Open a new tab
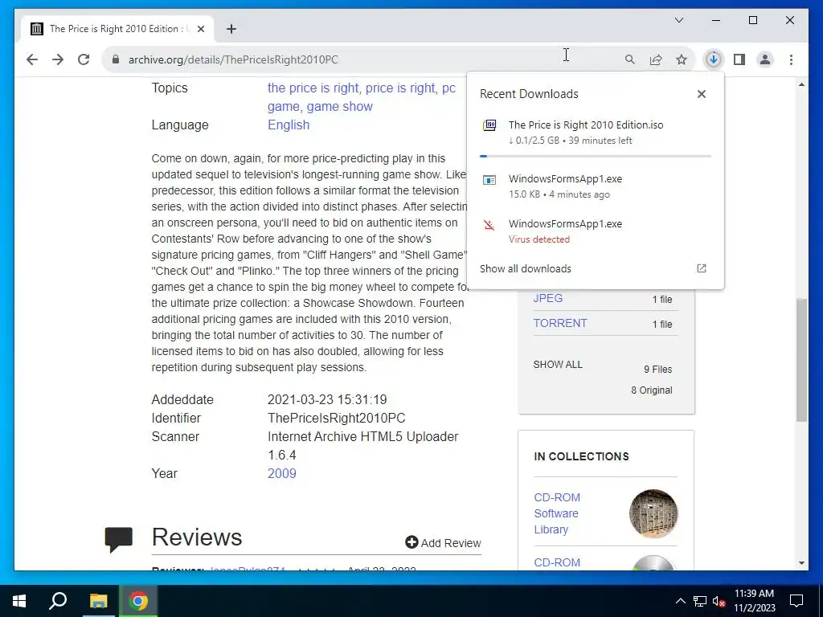Screen dimensions: 823x617 (231, 29)
